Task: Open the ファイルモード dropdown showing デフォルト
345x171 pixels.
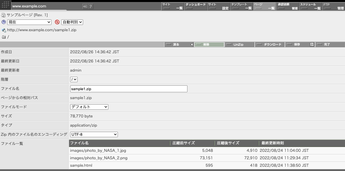Action: 89,107
